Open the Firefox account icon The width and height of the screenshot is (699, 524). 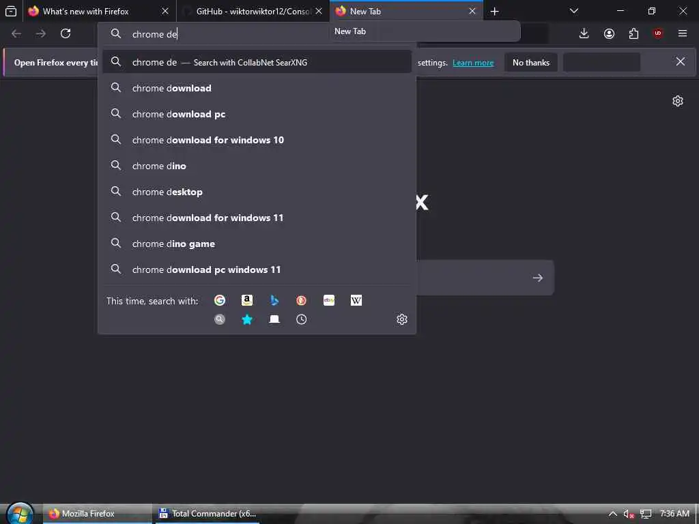pyautogui.click(x=609, y=33)
